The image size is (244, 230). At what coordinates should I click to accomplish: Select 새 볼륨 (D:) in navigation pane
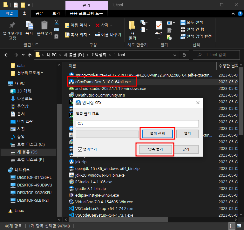point(29,152)
